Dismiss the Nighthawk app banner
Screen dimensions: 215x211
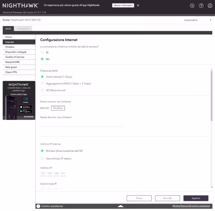pyautogui.click(x=138, y=5)
